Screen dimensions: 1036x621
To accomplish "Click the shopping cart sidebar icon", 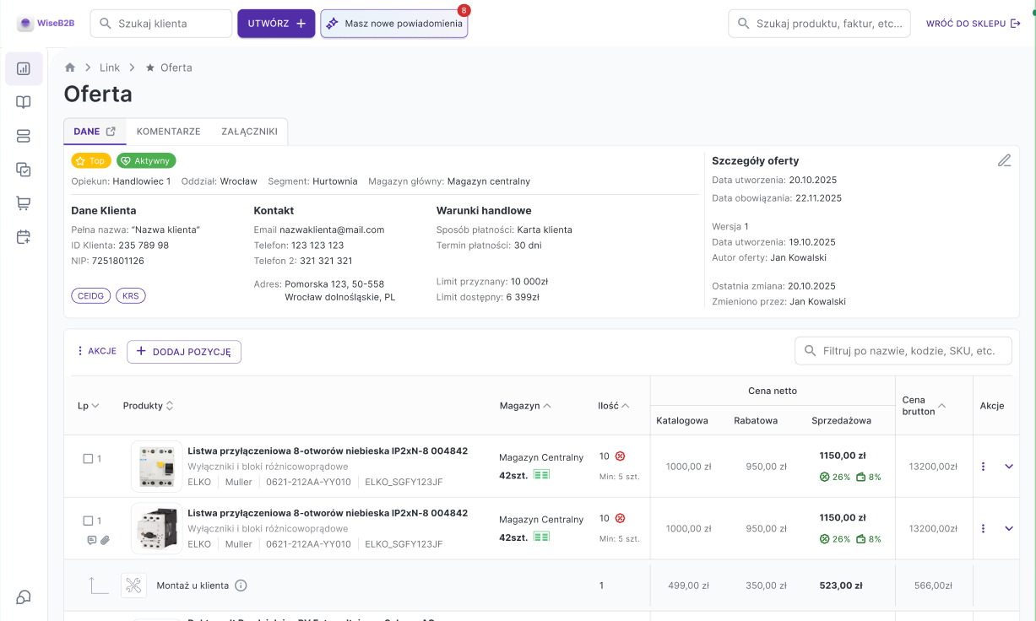I will (x=24, y=203).
